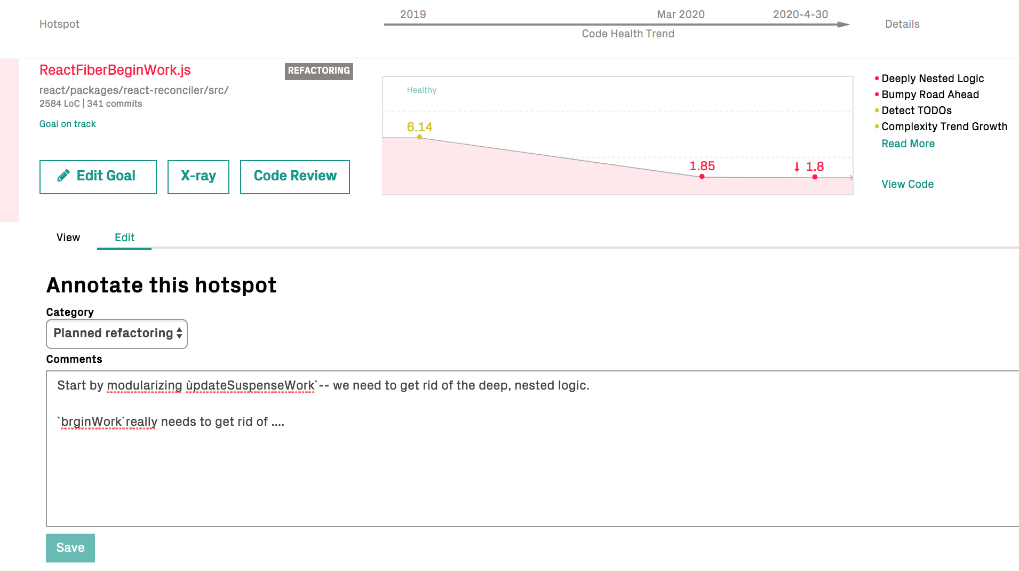Start a Code Review

click(294, 176)
